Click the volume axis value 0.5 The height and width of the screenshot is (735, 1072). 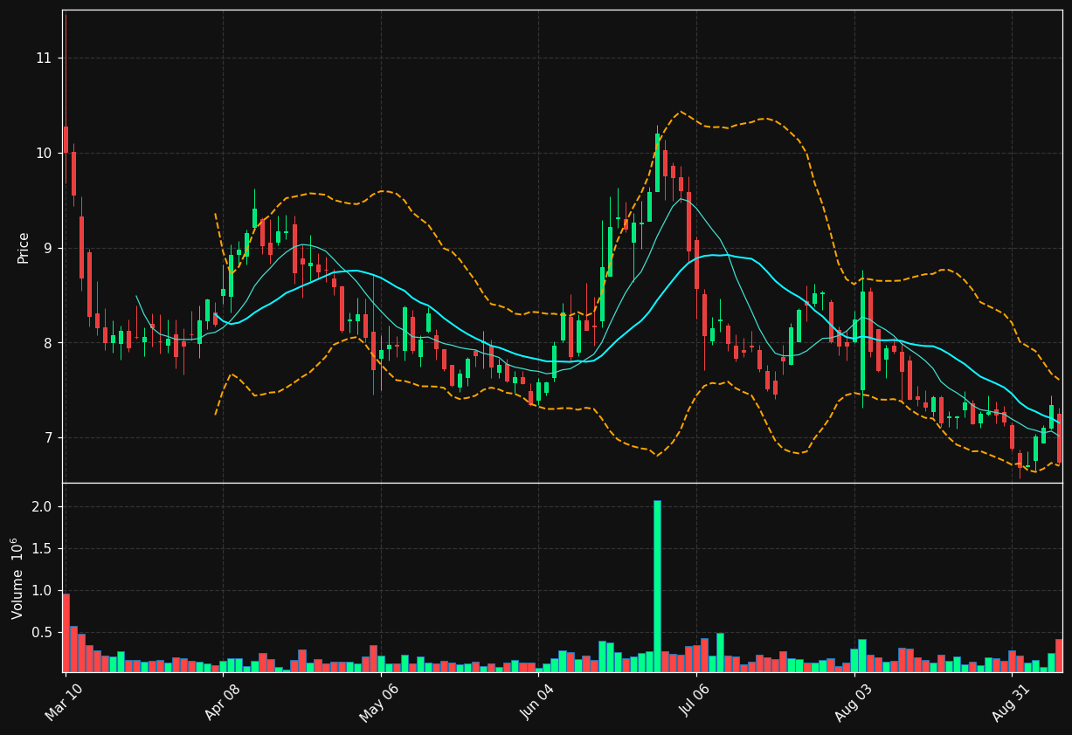44,632
